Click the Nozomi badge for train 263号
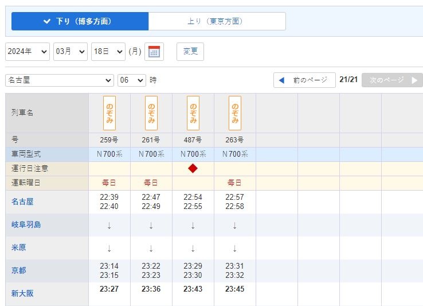The image size is (423, 306). [x=234, y=113]
